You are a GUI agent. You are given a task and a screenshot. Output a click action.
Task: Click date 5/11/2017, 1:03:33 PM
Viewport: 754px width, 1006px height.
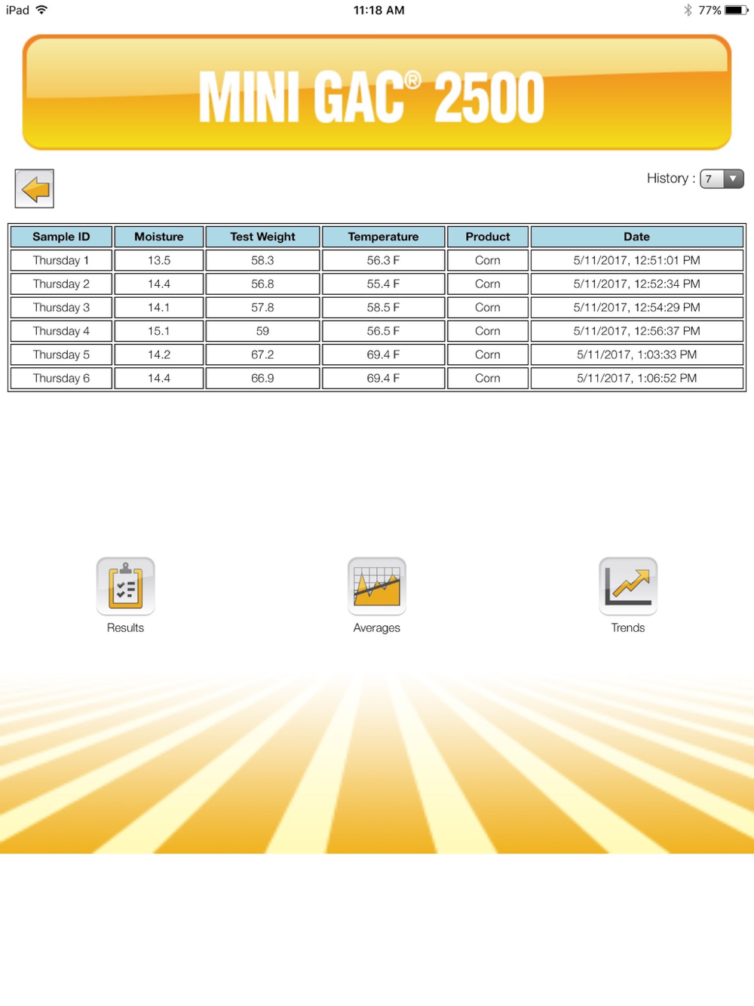[x=637, y=354]
